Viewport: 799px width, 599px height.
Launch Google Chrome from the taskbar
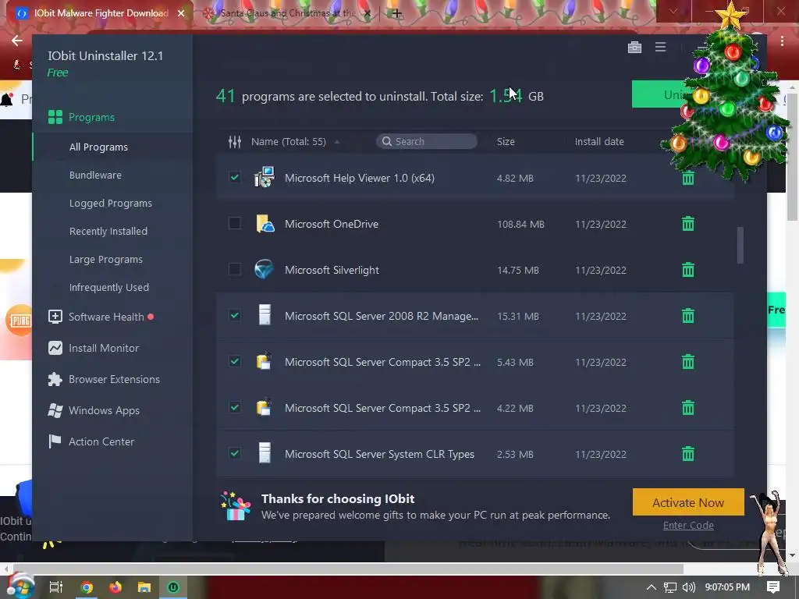pos(87,587)
